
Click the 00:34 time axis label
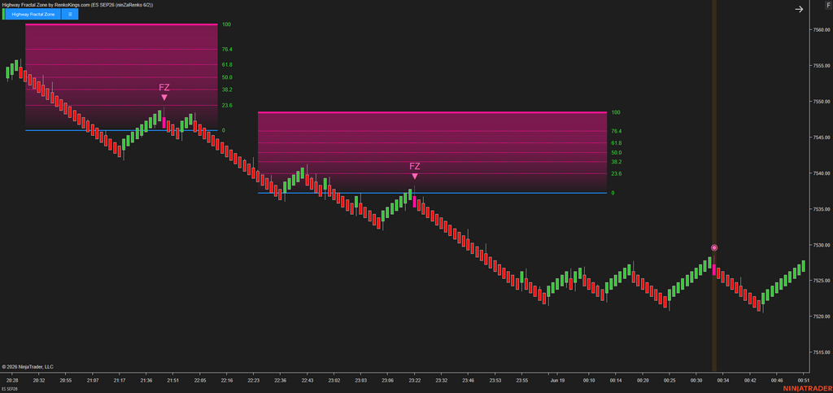tap(723, 381)
